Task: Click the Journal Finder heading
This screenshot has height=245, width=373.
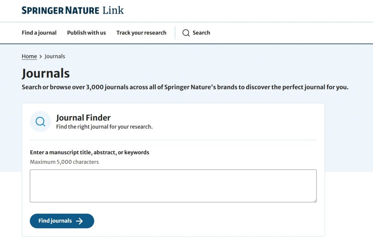Action: [83, 118]
